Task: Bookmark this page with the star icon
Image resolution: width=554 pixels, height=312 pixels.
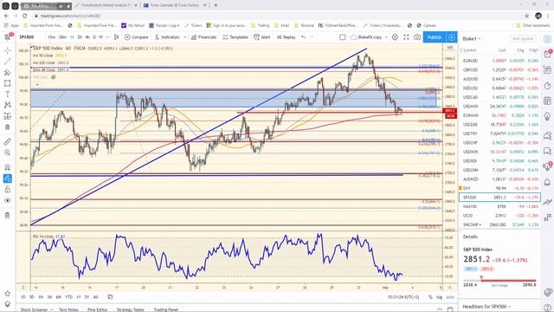Action: click(x=527, y=16)
